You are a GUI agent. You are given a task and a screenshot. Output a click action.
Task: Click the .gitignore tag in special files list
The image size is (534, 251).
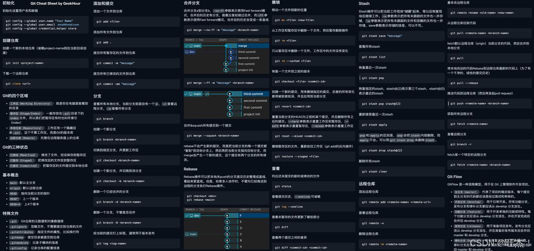pyautogui.click(x=19, y=226)
